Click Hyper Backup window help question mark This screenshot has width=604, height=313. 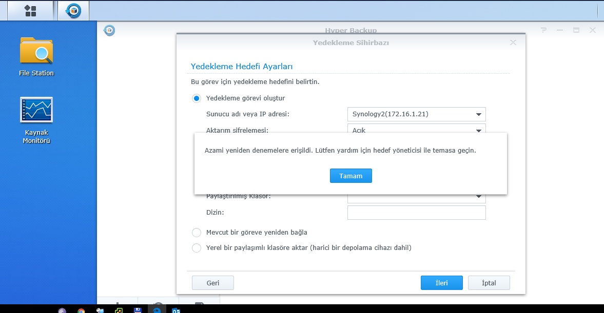(x=543, y=30)
